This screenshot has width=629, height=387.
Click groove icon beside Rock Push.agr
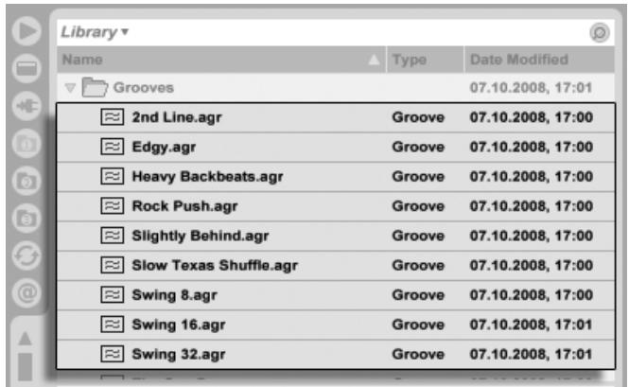click(x=112, y=206)
